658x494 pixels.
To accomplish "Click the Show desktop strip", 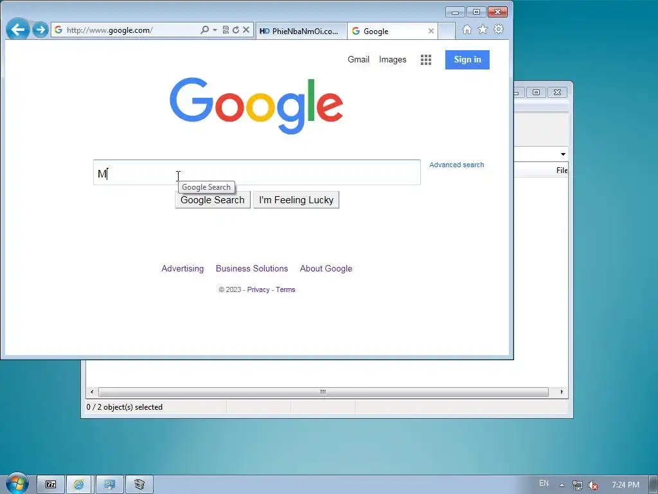I will [654, 484].
